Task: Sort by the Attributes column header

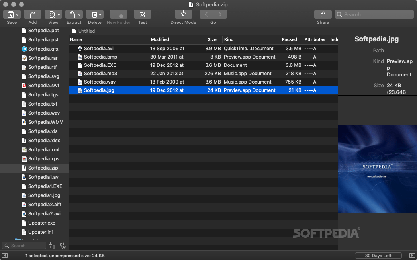Action: pos(316,39)
